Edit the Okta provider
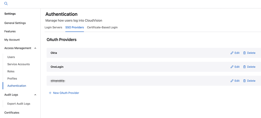This screenshot has height=118, width=261. click(235, 53)
